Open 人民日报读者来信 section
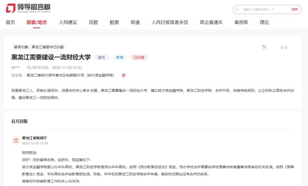Screen dimensions: 308x186 170,23
